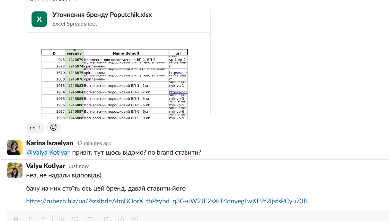
Task: Apply strikethrough formatting in composer
Action: point(44,219)
